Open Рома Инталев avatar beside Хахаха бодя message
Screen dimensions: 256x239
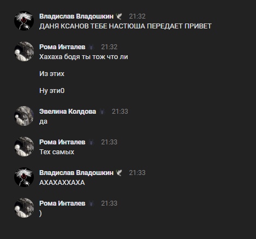(24, 51)
